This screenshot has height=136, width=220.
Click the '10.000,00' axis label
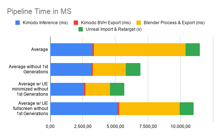tap(180, 126)
